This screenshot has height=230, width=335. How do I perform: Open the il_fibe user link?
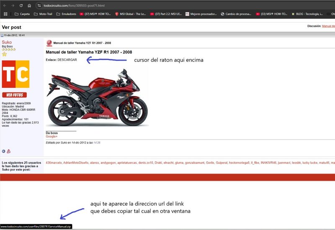coord(255,163)
